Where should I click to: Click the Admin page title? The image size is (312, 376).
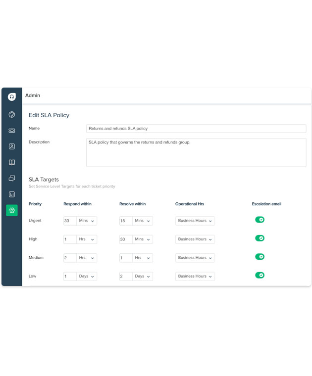coord(33,95)
